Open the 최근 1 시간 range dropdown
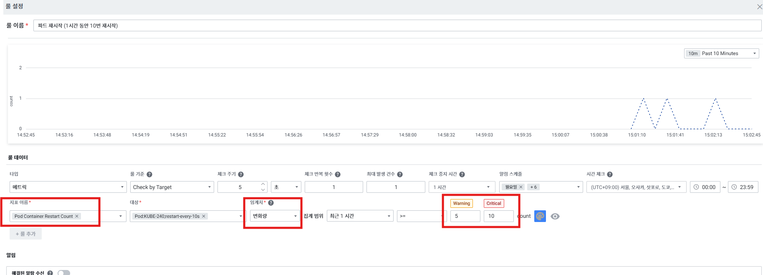763x275 pixels. pyautogui.click(x=360, y=216)
